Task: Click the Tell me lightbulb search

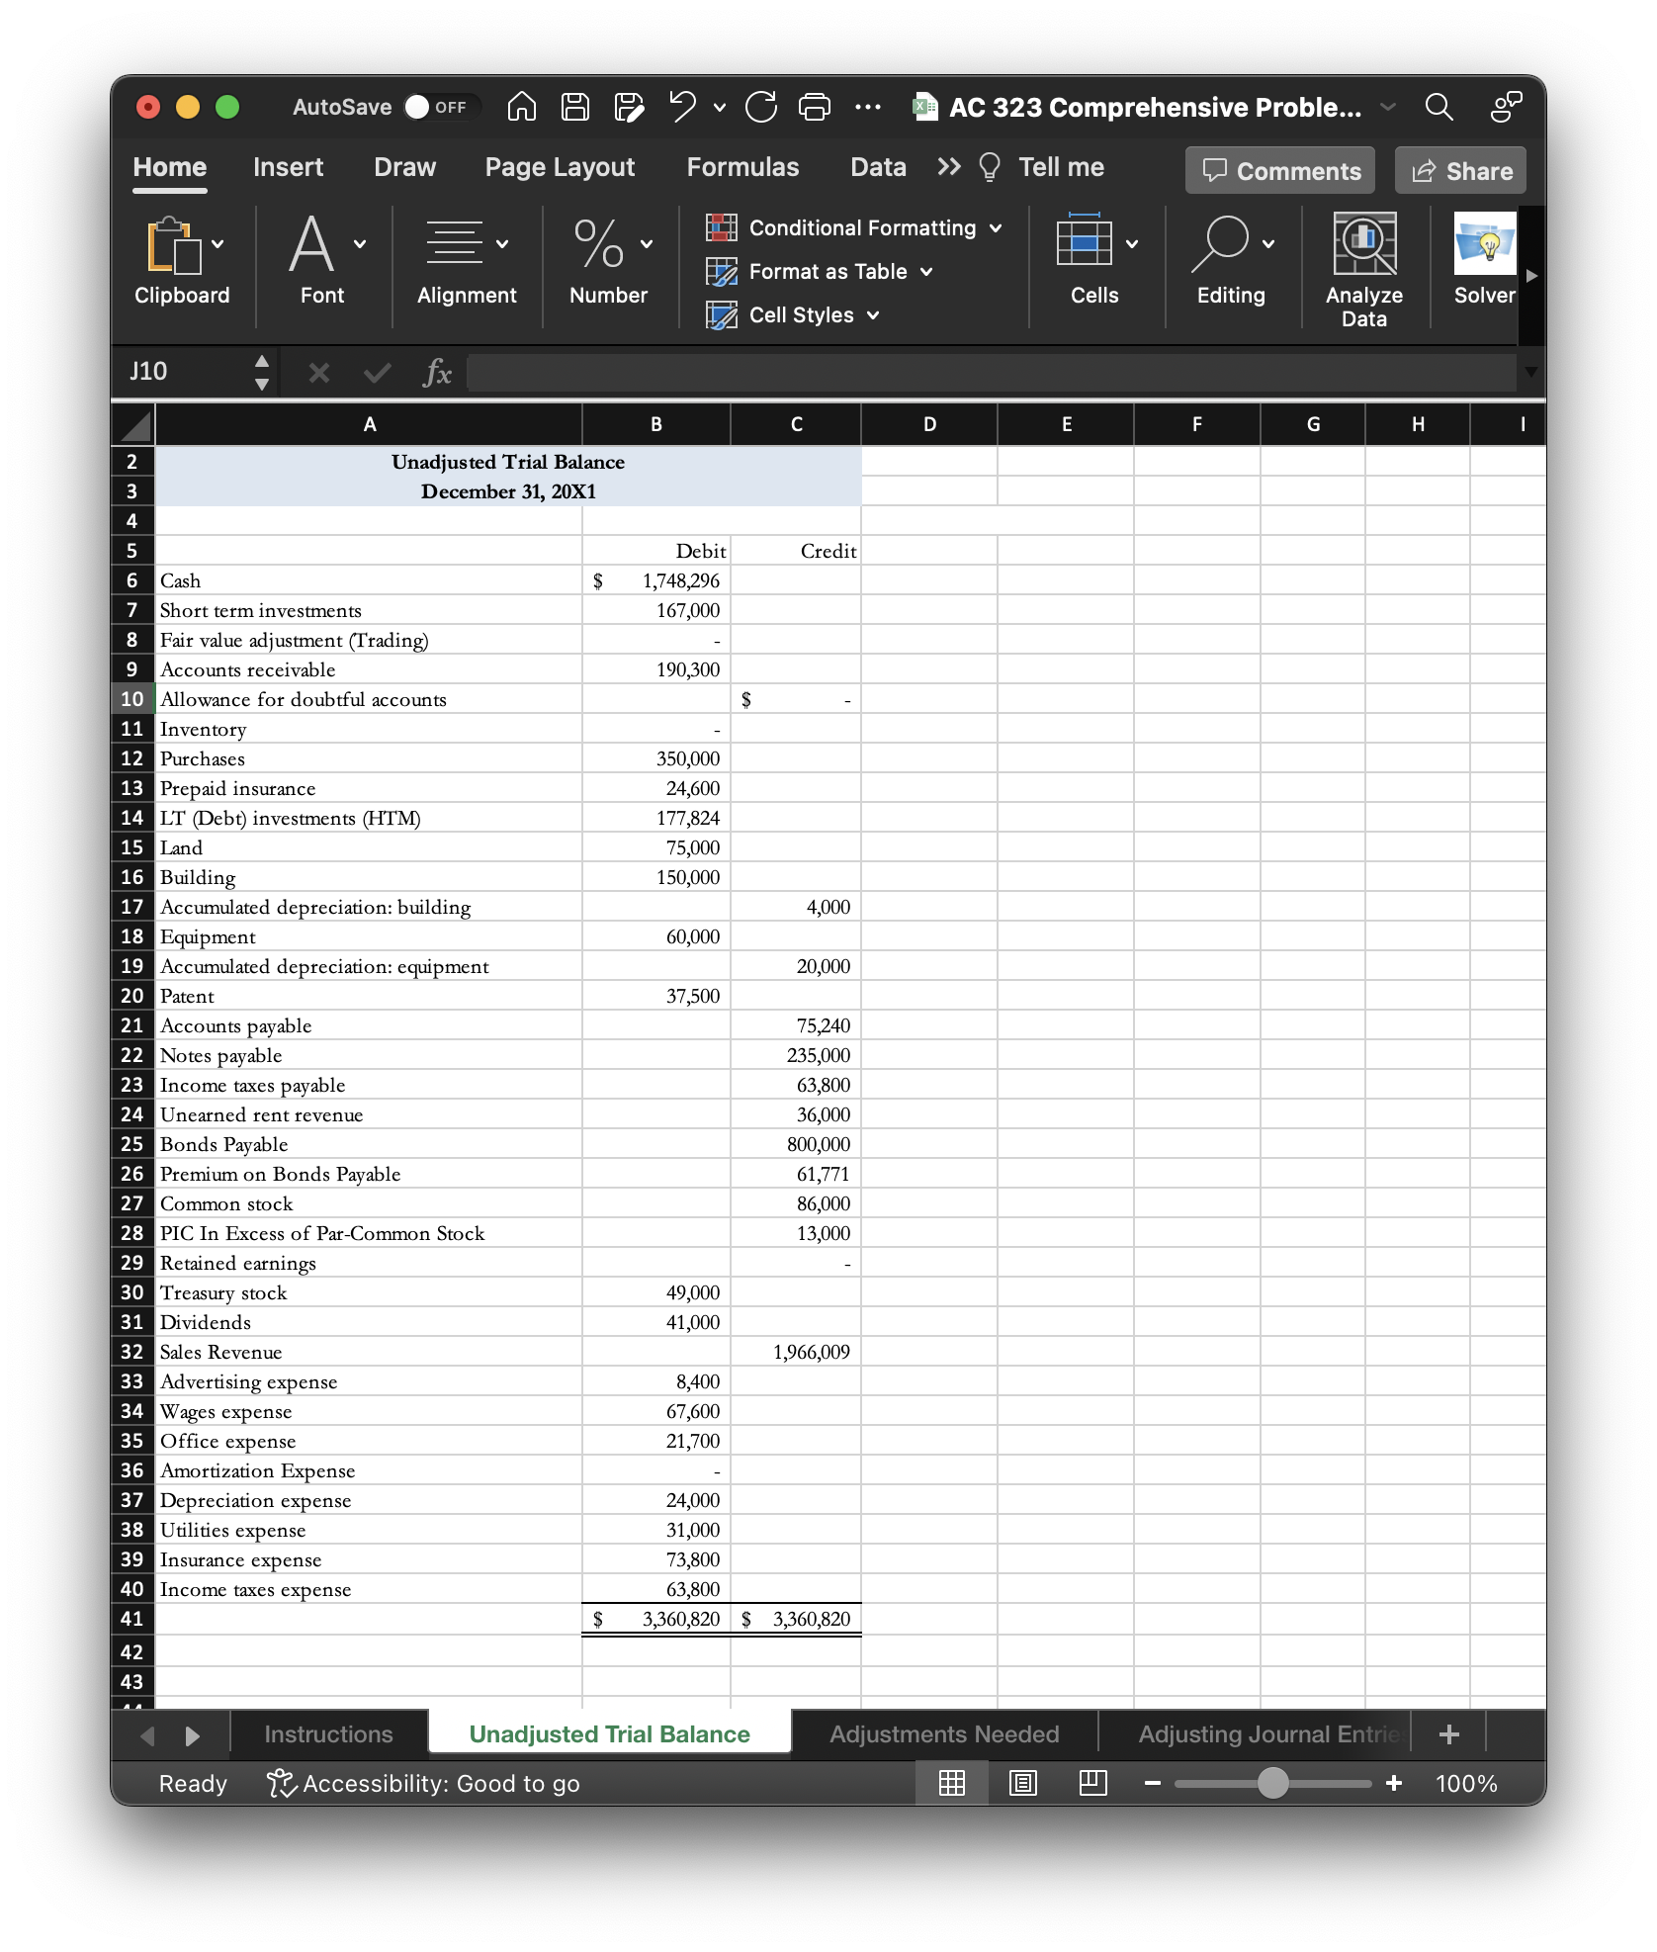Action: coord(1041,167)
